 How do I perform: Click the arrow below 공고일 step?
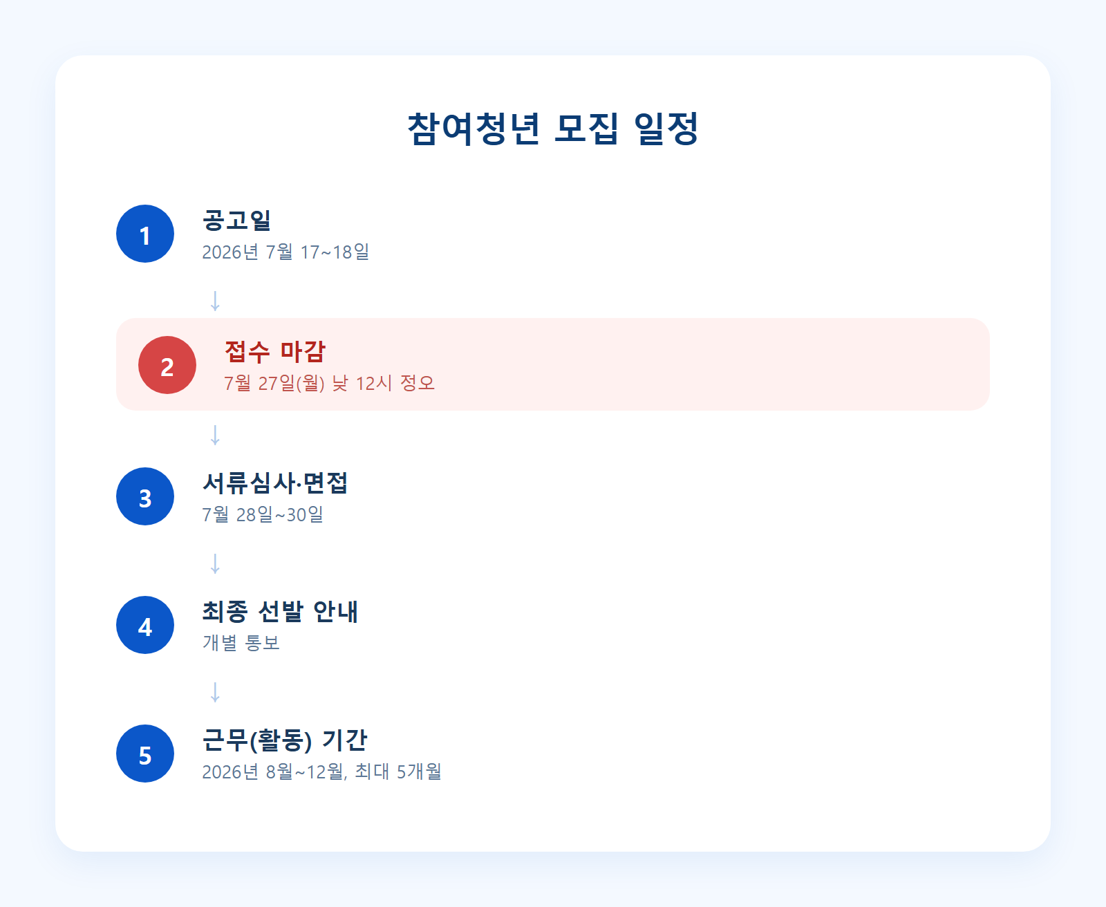click(215, 301)
